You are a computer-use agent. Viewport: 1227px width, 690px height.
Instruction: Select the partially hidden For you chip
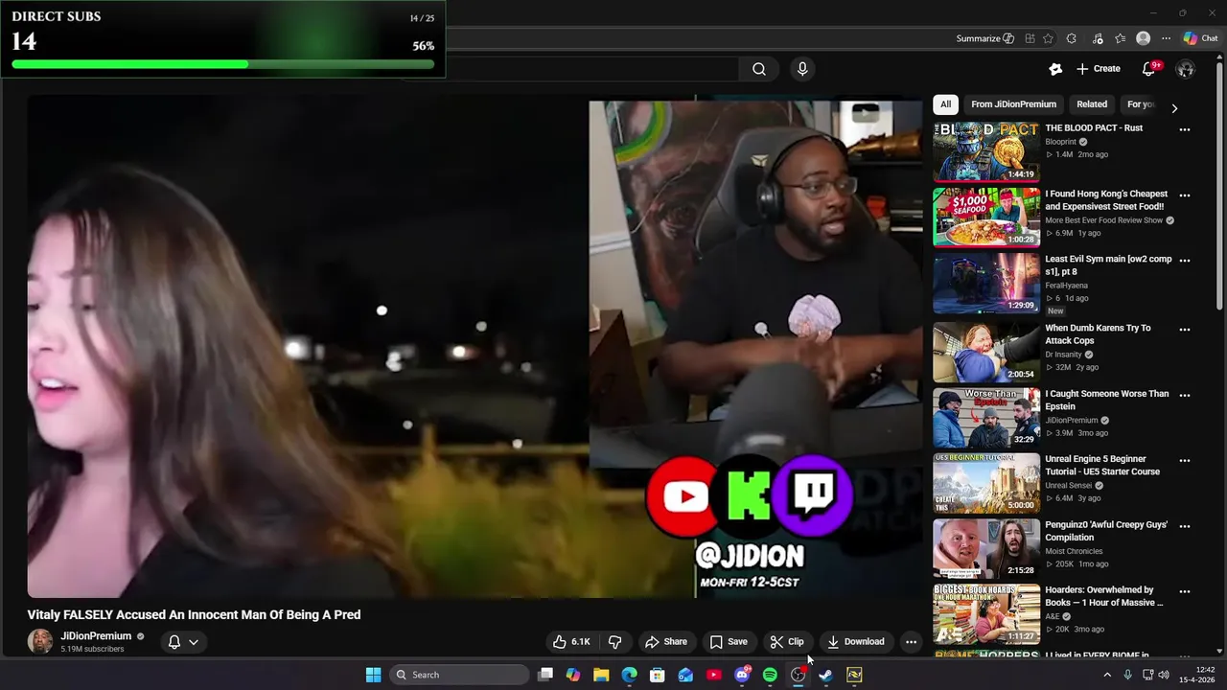click(1139, 104)
